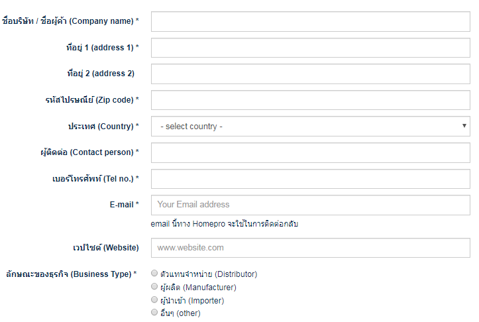The image size is (479, 322).
Task: Click the 'E-mail' field label
Action: click(x=124, y=205)
